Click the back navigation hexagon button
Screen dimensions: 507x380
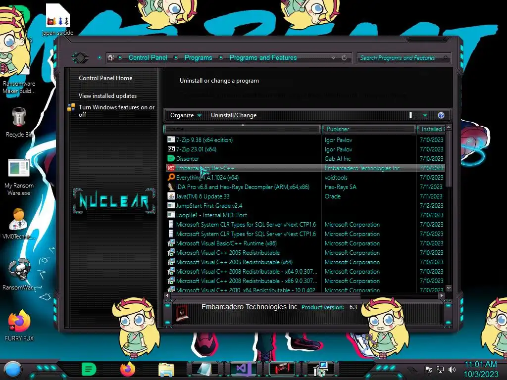pos(80,58)
